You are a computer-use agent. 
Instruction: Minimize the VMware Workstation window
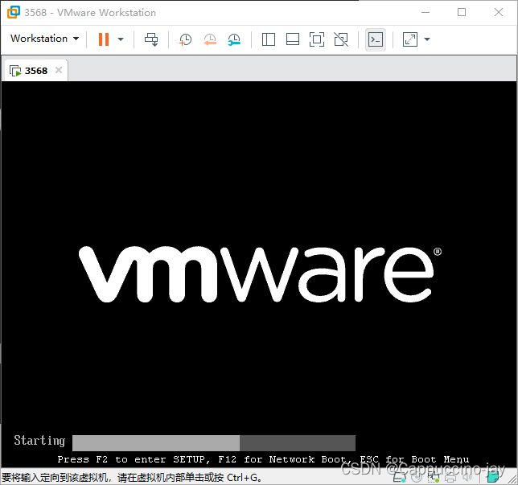(x=425, y=13)
